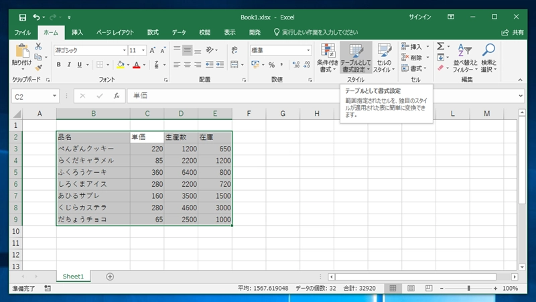Click the zoom in plus button

[x=495, y=289]
